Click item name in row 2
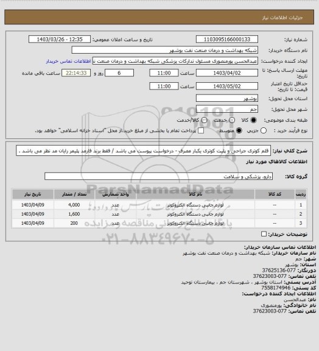This screenshot has height=351, width=319. [195, 214]
